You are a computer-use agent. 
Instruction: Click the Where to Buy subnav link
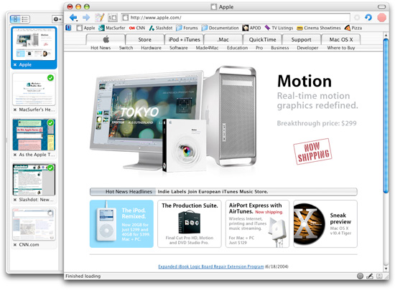(x=341, y=48)
